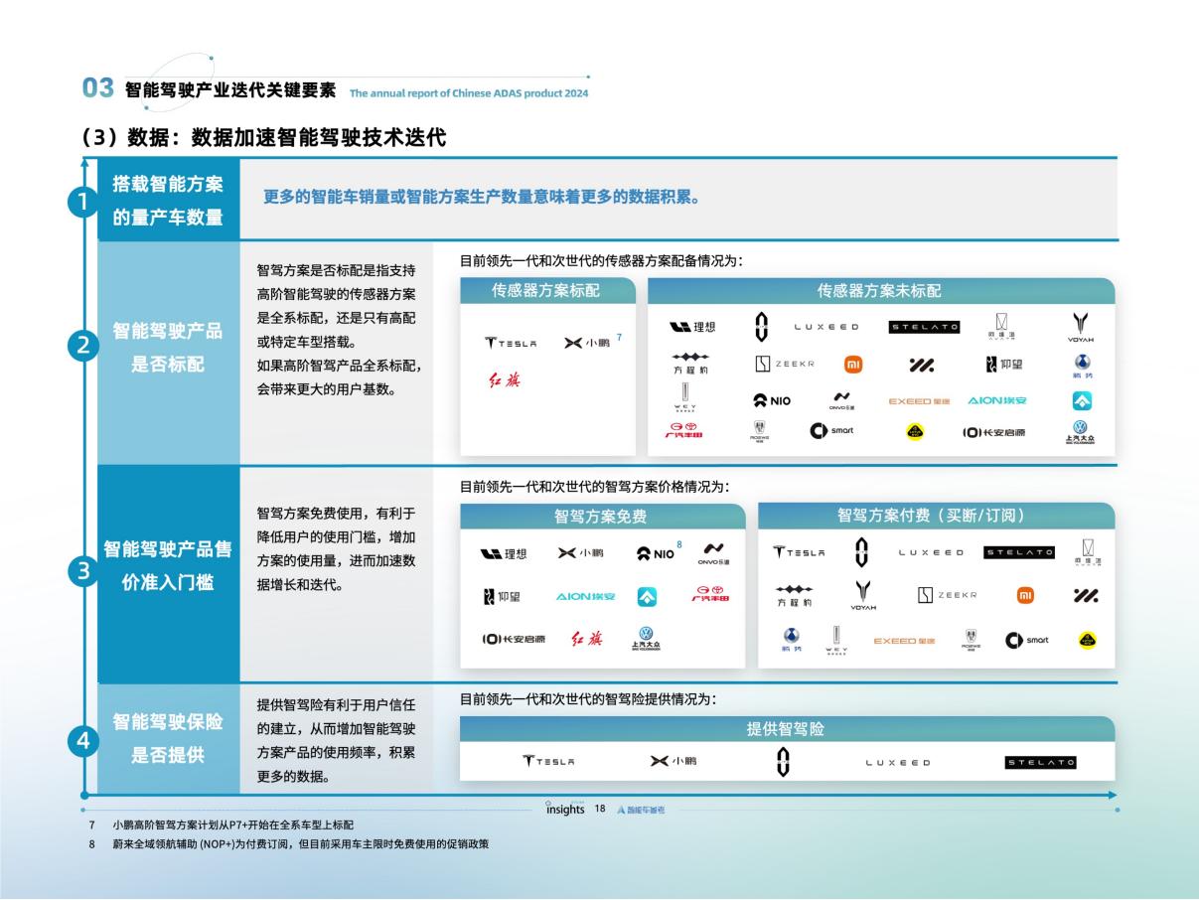Click the section heading 智能驾驶产业迭代关键要素
Image resolution: width=1199 pixels, height=900 pixels.
point(230,88)
